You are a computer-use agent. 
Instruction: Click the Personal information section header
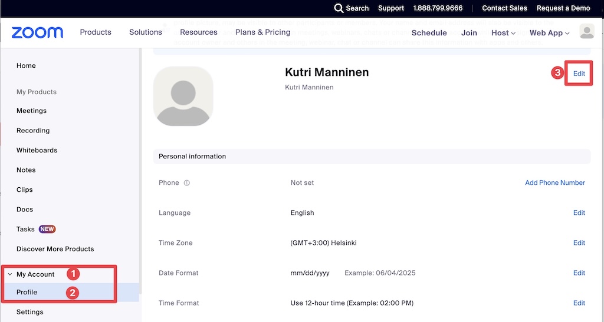click(372, 157)
